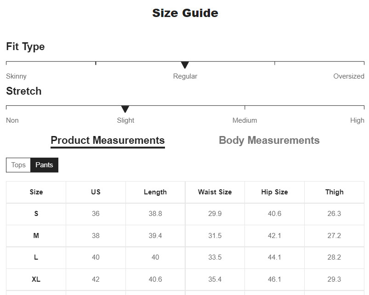Click the Fit Type triangle marker
The height and width of the screenshot is (295, 369).
pyautogui.click(x=185, y=65)
